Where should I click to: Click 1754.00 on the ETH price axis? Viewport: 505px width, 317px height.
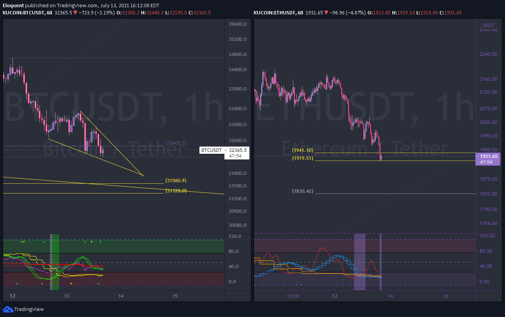coord(488,223)
